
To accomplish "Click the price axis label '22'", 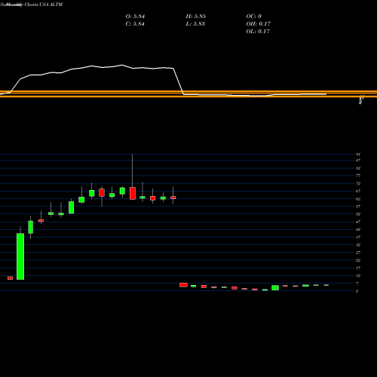I will (358, 260).
